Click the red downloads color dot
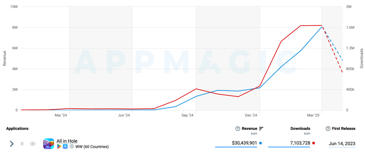Screen dimensions: 365x156 [314, 143]
